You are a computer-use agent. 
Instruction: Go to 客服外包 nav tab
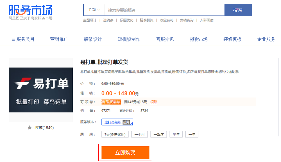tap(165, 39)
